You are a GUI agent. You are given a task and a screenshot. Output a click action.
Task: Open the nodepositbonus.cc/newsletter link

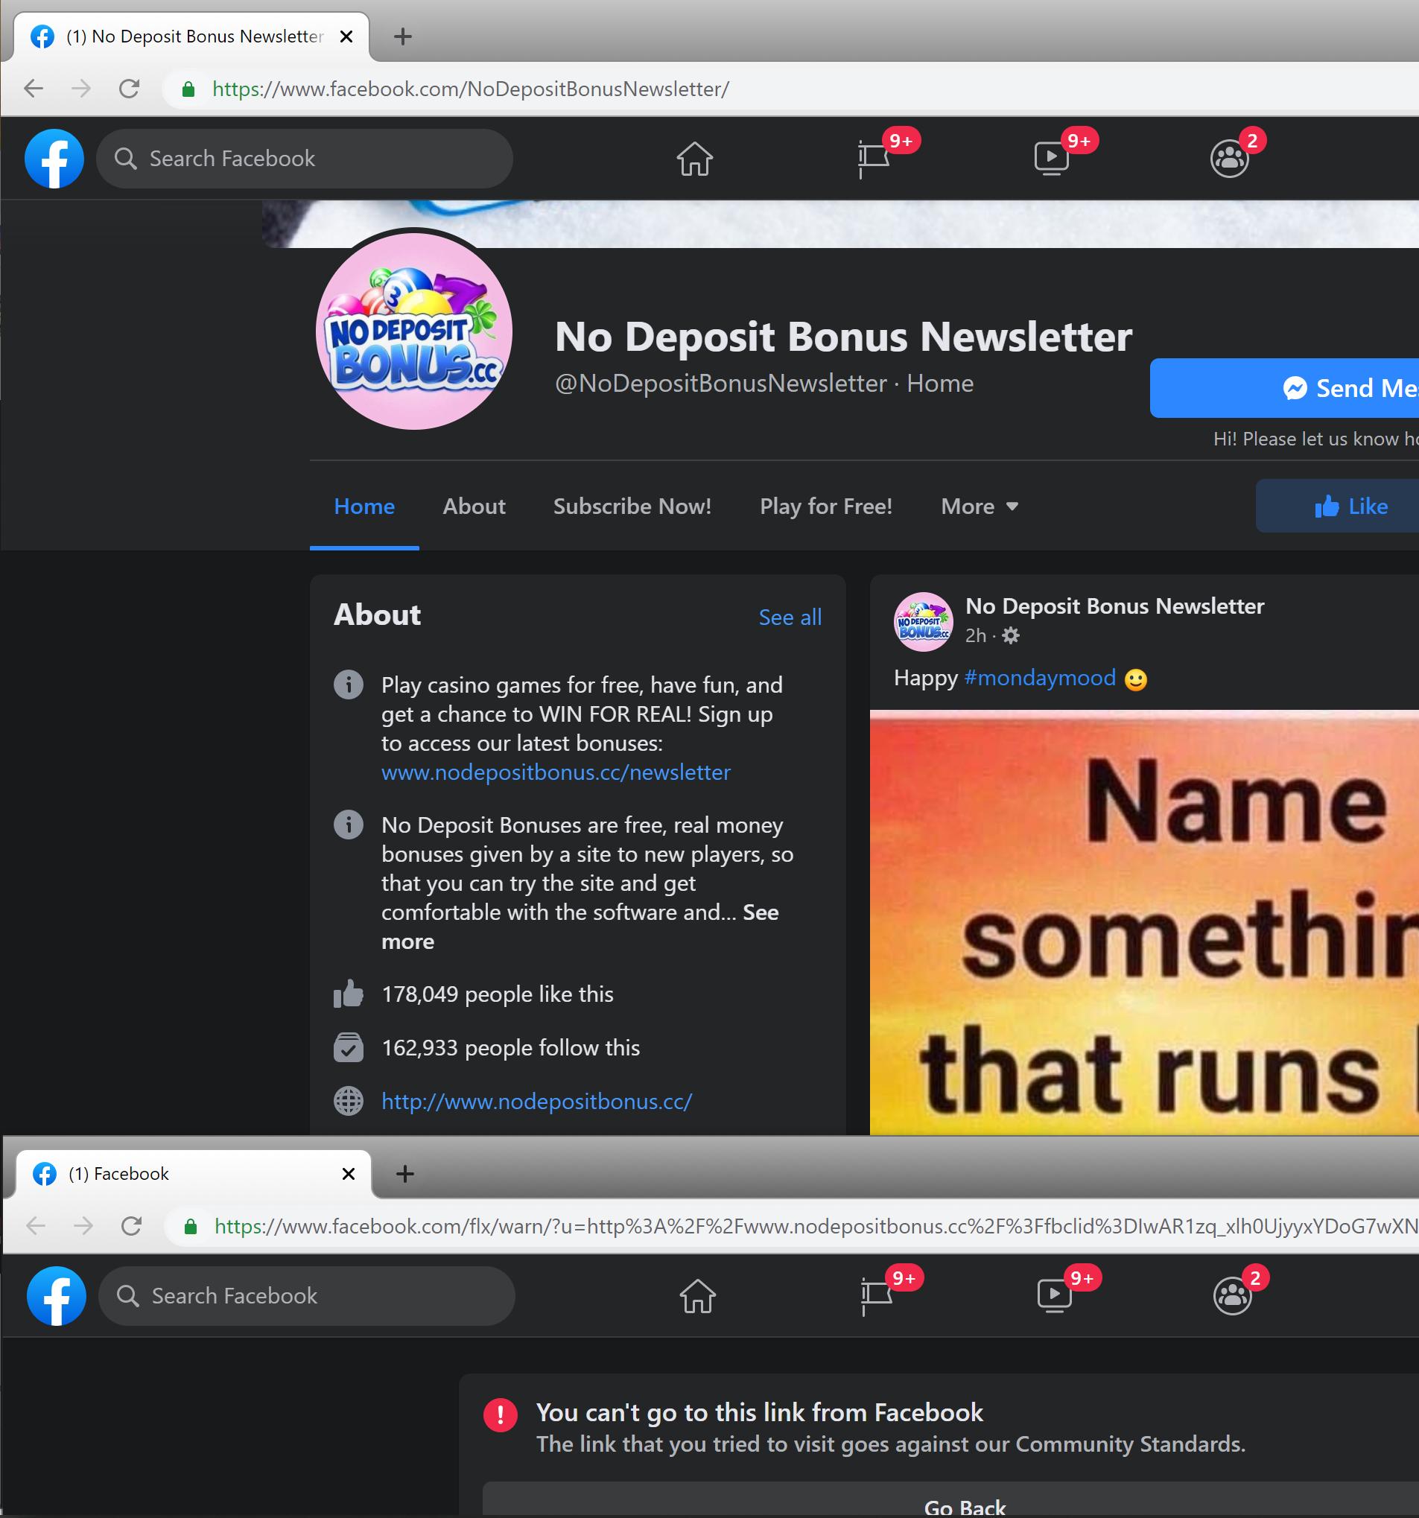pos(556,772)
